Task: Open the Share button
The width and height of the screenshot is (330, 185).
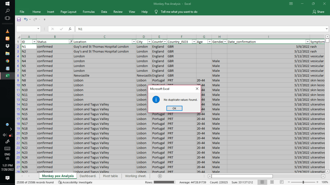Action: pos(318,12)
